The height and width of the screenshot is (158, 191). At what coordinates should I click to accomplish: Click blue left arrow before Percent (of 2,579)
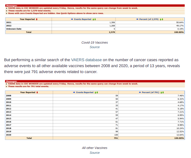137,19
